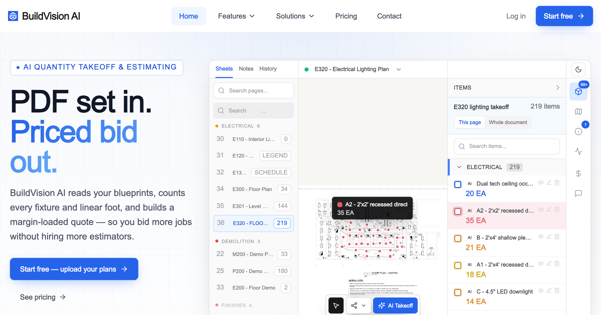The width and height of the screenshot is (601, 315).
Task: Open the info icon with 1 badge
Action: pos(578,131)
